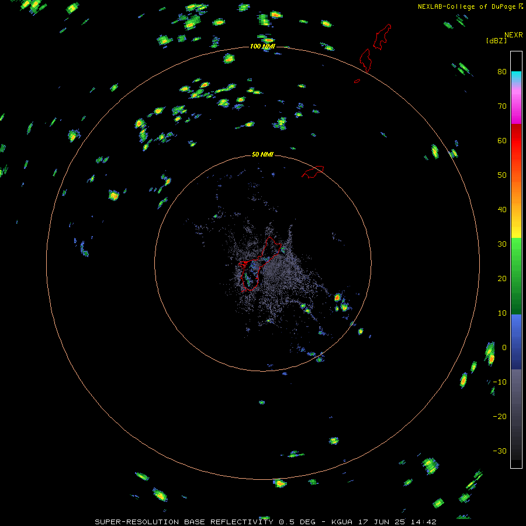Click the 40 value on the dBZ scale
This screenshot has height=526, width=526.
pos(502,210)
